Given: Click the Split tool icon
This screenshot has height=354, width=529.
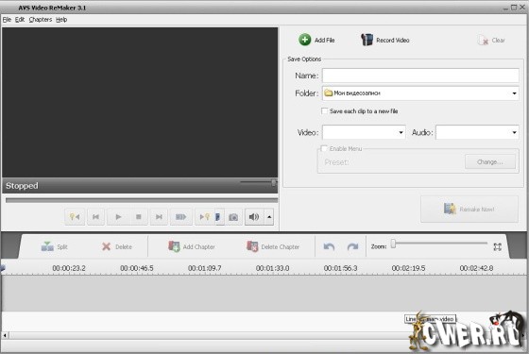Looking at the screenshot, I should [47, 246].
